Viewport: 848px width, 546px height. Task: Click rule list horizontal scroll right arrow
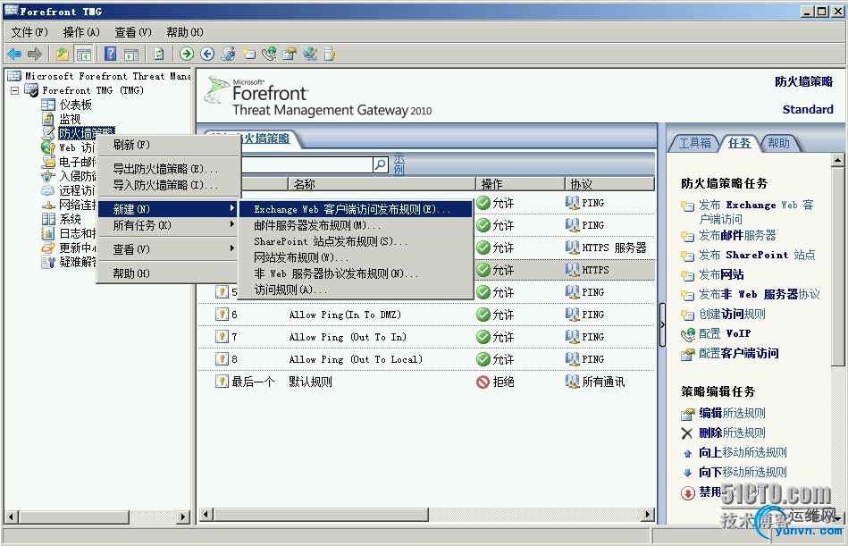tap(648, 514)
